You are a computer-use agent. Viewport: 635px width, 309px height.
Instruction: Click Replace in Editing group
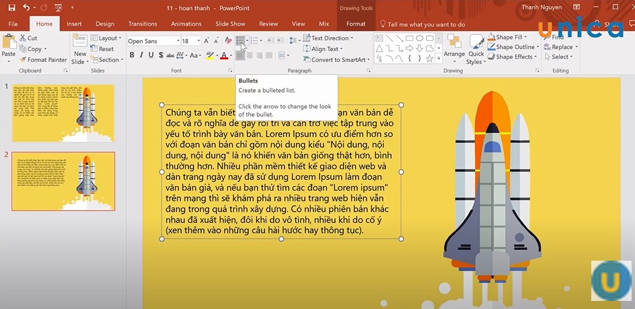[561, 47]
